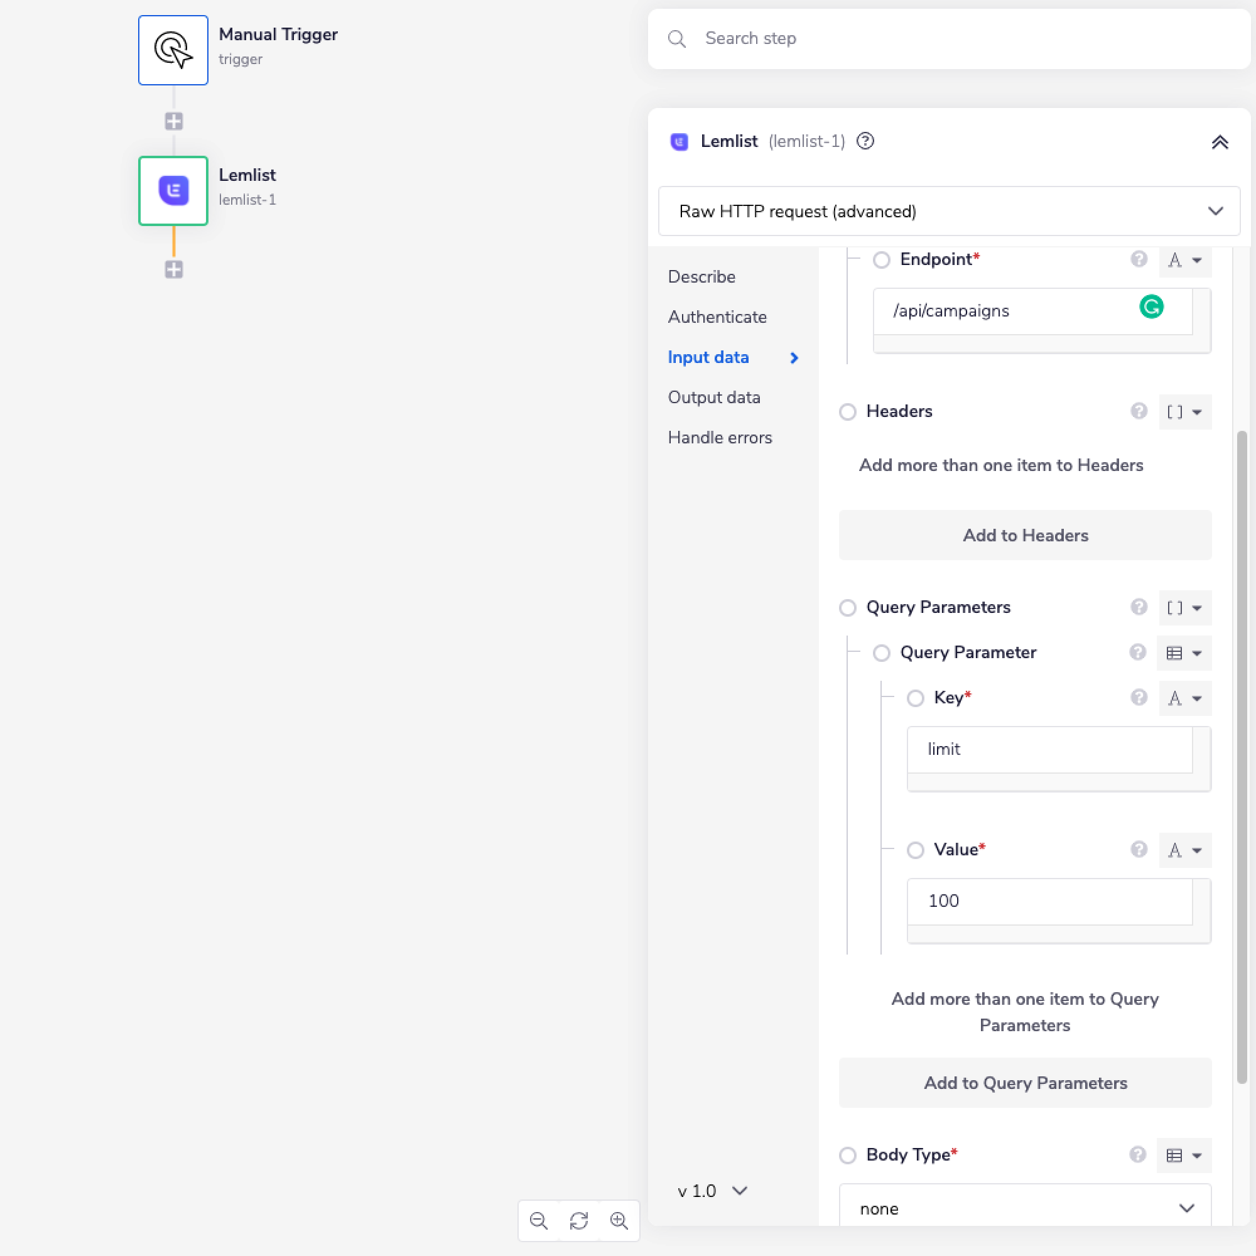Toggle the Query Parameters radio button
The image size is (1256, 1256).
(848, 607)
